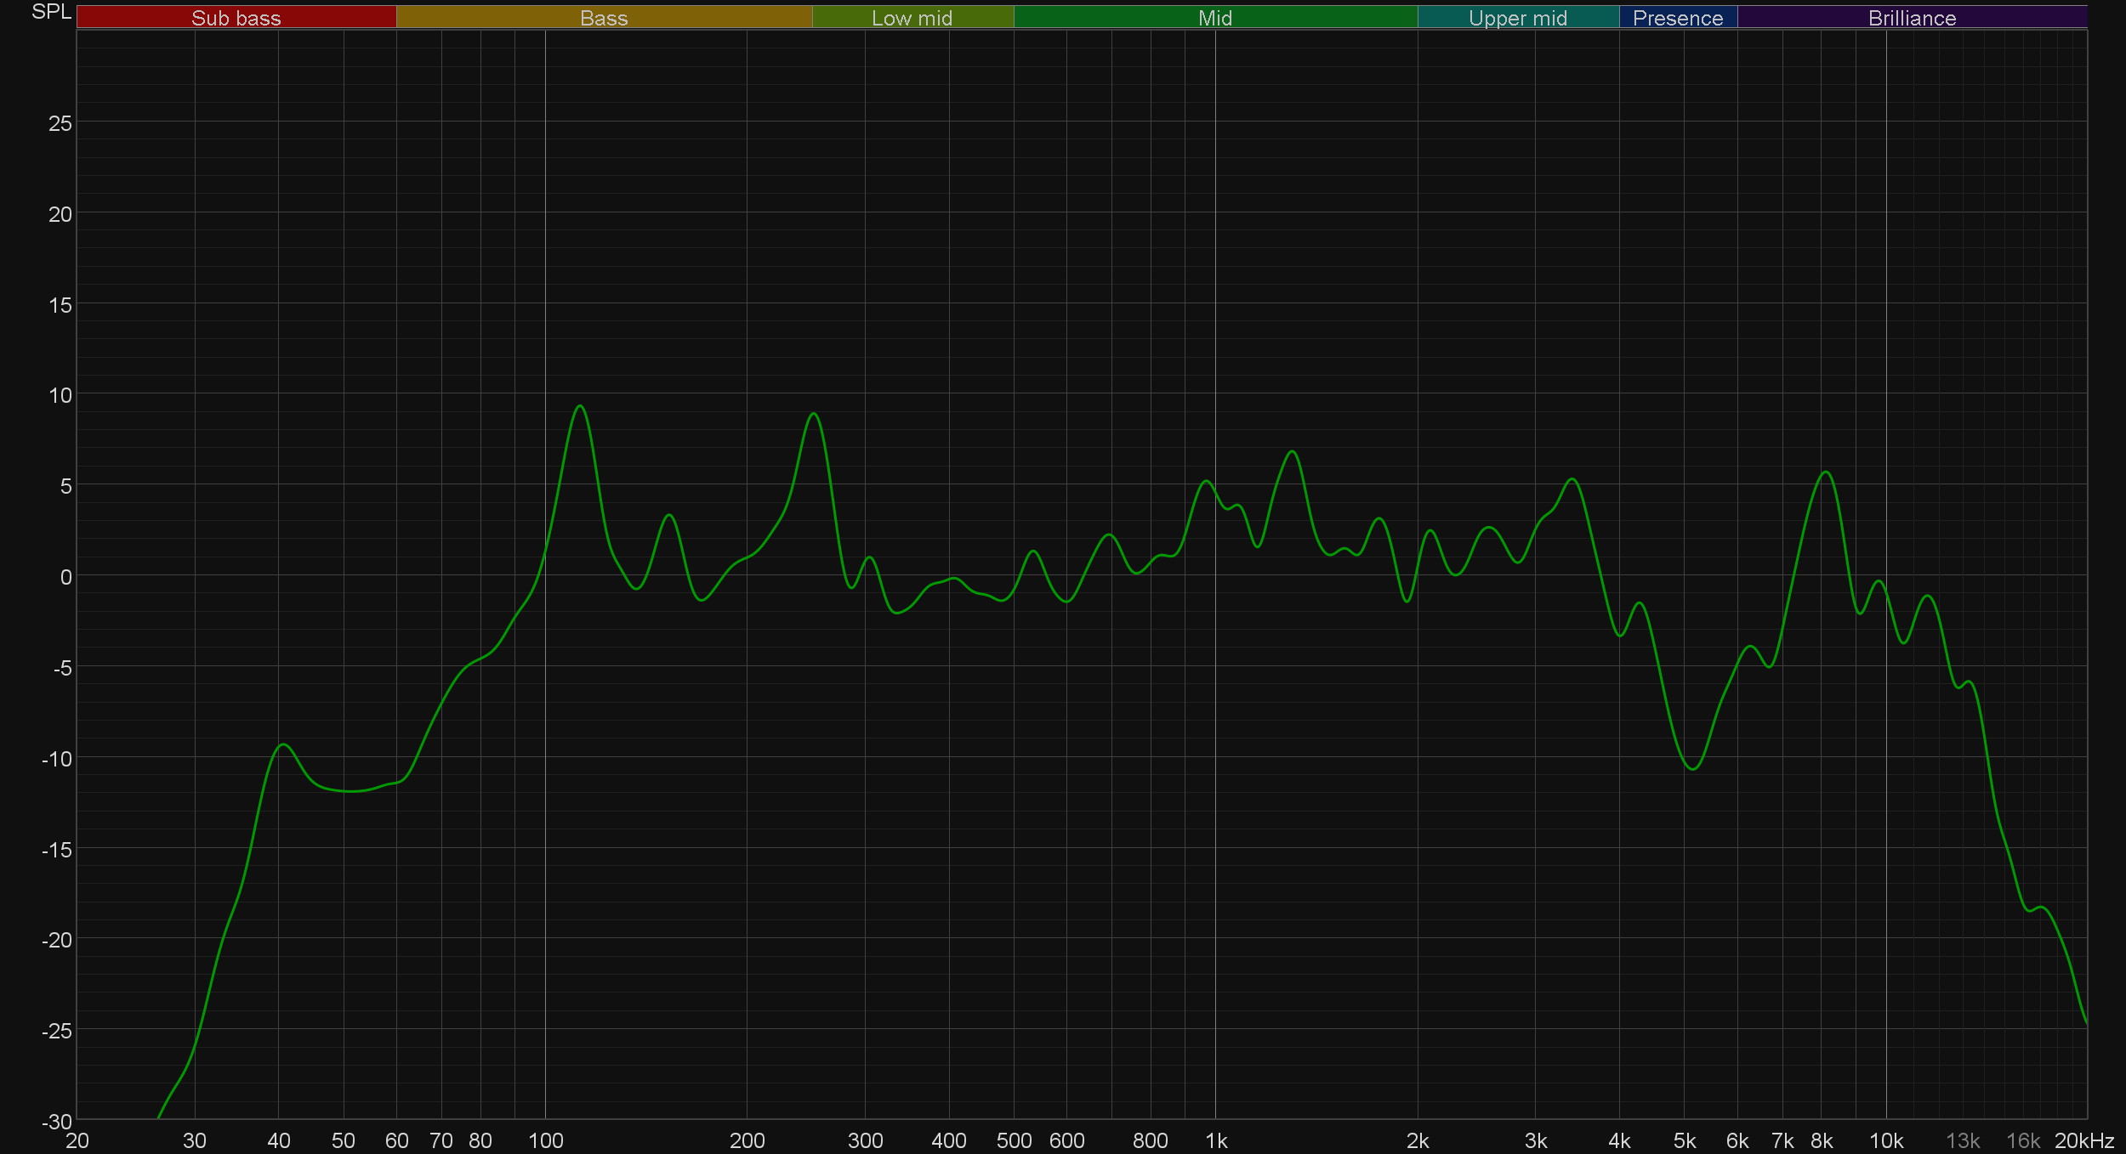2126x1154 pixels.
Task: Click the Brilliance band label
Action: [x=1912, y=18]
